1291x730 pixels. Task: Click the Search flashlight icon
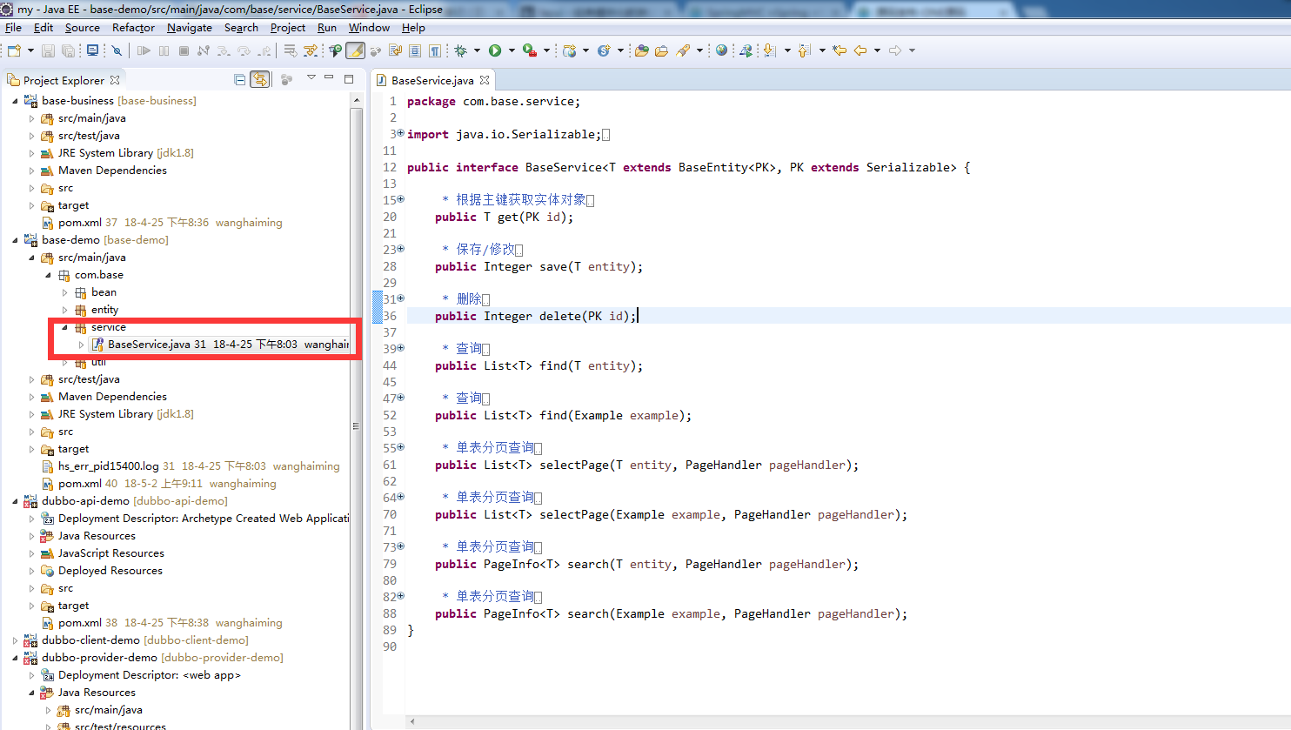coord(683,50)
